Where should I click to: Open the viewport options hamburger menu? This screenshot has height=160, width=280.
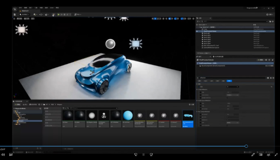(14, 18)
